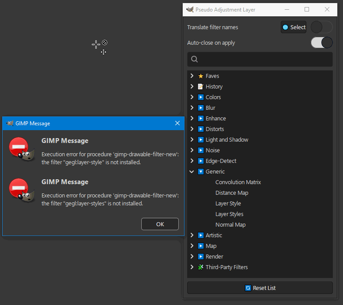Expand the Blur category chevron

click(192, 108)
